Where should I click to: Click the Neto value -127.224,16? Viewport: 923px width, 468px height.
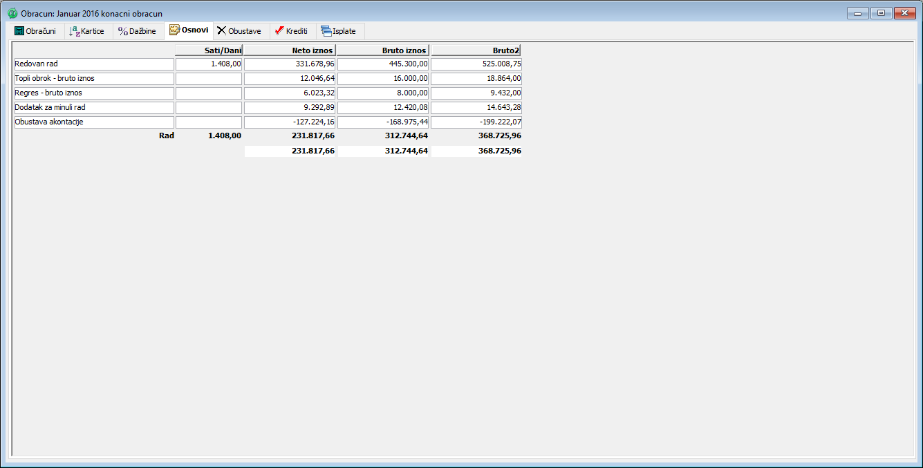(290, 122)
